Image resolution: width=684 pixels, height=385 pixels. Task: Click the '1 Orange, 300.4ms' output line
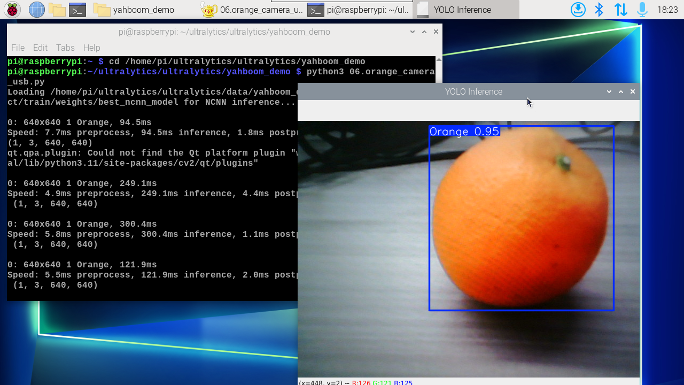(x=82, y=225)
